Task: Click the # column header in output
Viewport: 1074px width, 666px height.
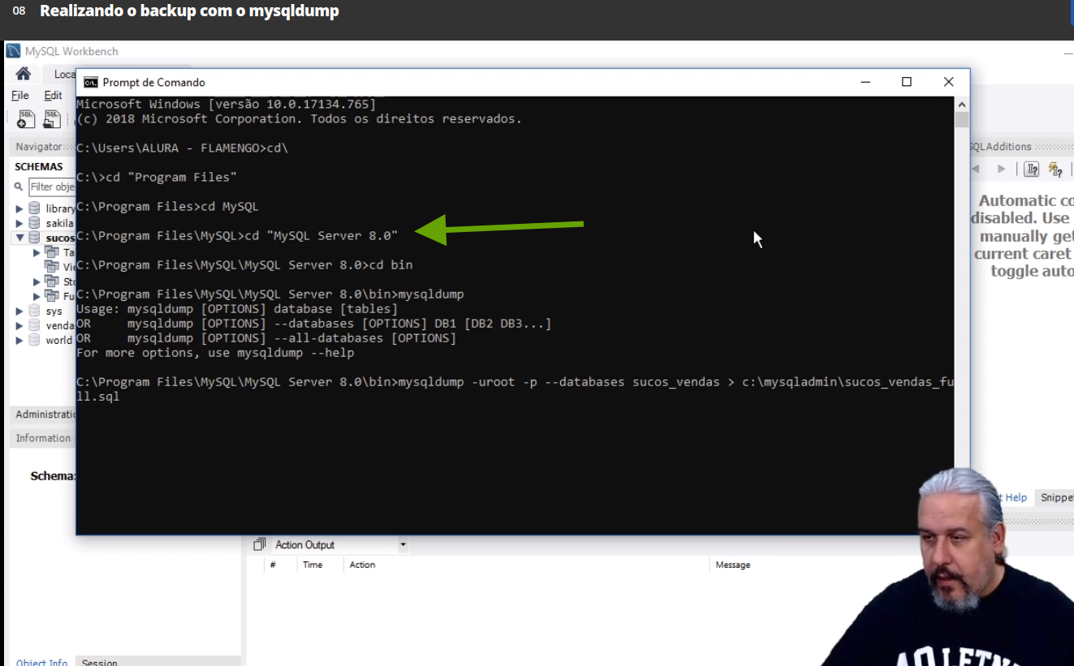Action: 273,565
